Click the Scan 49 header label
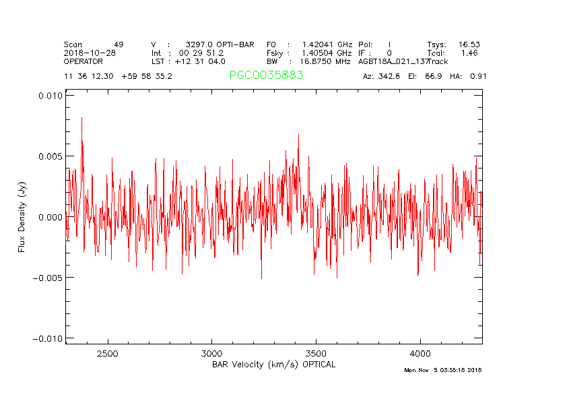This screenshot has height=401, width=567. point(93,44)
